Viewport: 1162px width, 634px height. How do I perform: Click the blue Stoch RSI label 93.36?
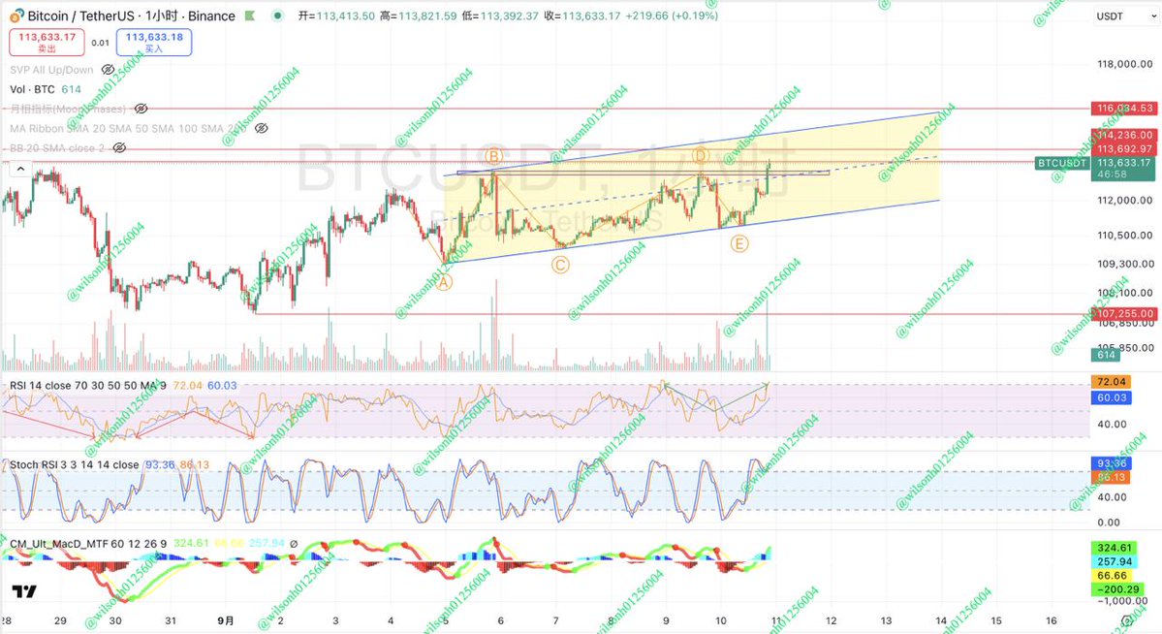pos(1110,463)
